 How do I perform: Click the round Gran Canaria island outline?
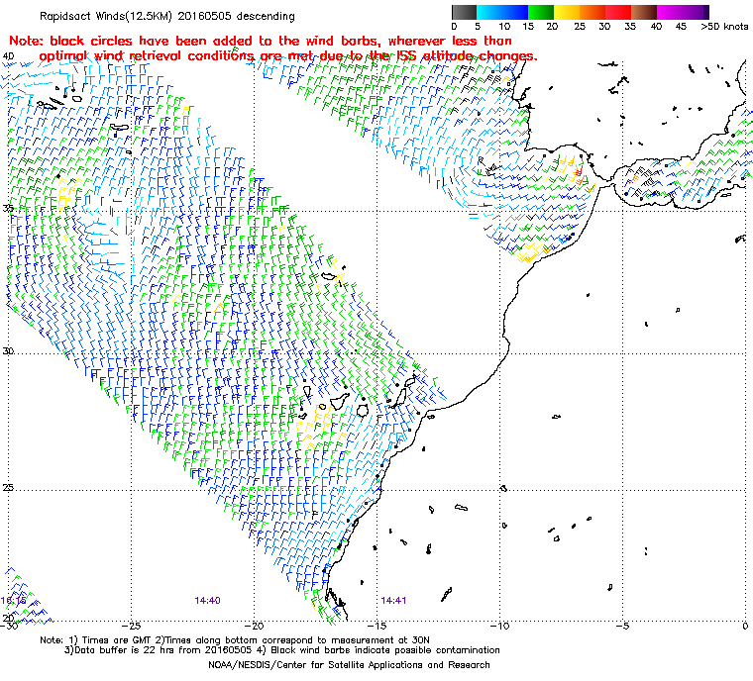(x=363, y=411)
